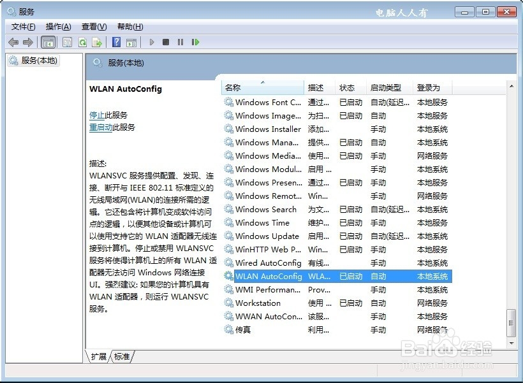
Task: Click the gear icon of Windows Installer row
Action: tap(228, 129)
